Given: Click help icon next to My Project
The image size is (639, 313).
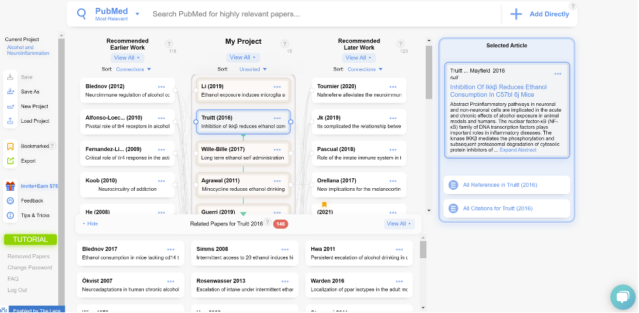Looking at the screenshot, I should coord(285,44).
